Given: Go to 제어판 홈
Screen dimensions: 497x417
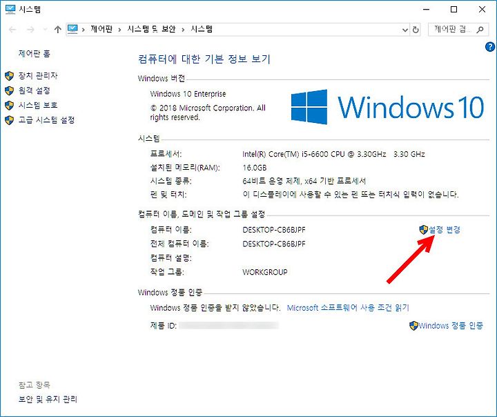Looking at the screenshot, I should (x=34, y=54).
